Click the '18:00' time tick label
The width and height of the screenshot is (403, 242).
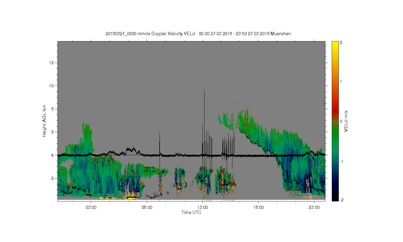(258, 208)
